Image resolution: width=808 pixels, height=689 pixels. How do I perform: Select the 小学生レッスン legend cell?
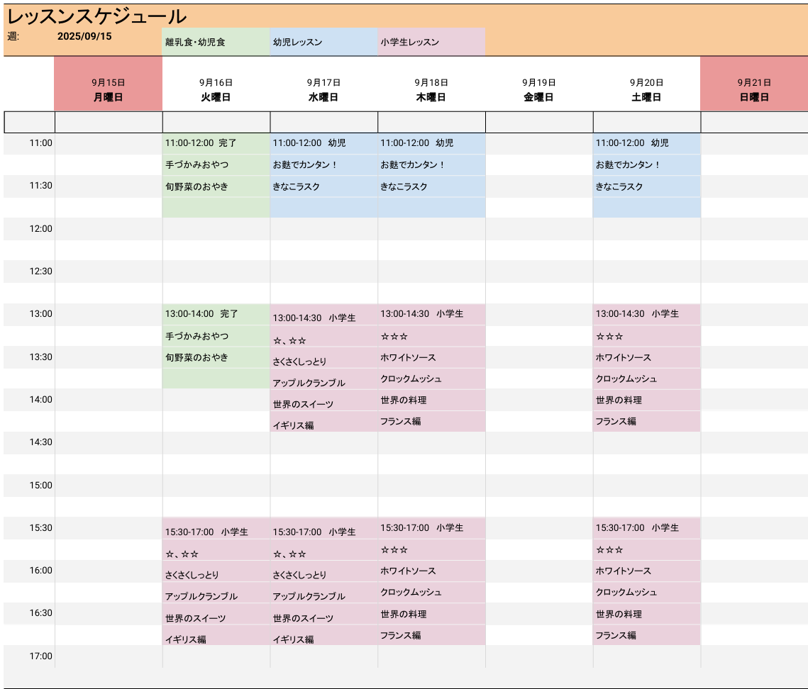(431, 42)
